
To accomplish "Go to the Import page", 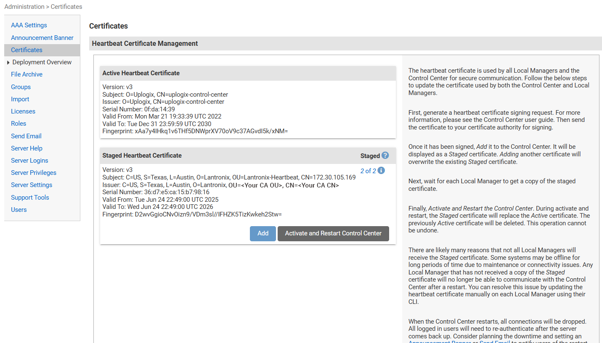I will pos(20,99).
